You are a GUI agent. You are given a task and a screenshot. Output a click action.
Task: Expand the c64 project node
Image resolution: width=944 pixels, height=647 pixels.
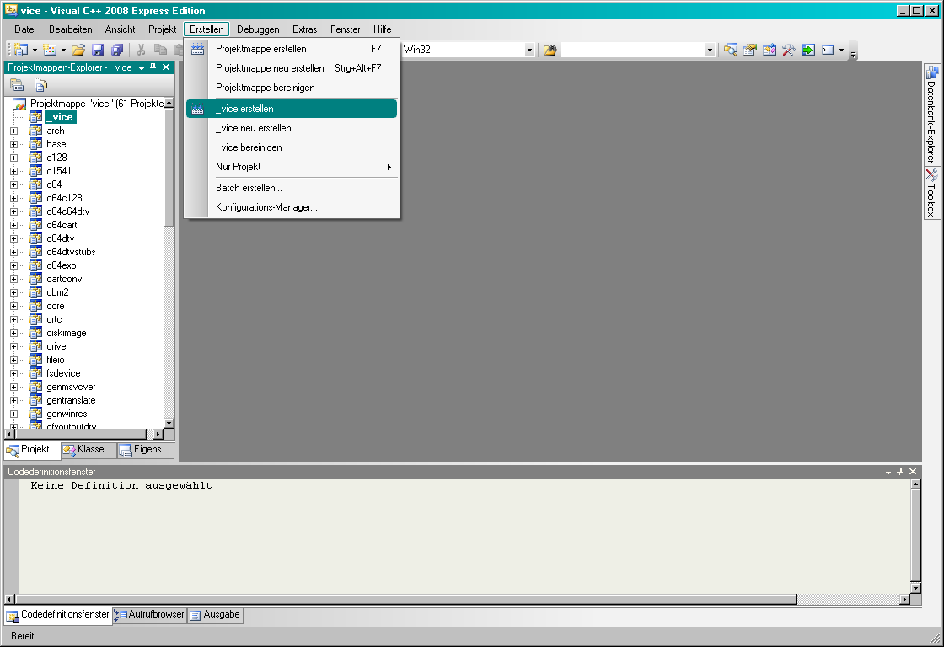[x=13, y=184]
